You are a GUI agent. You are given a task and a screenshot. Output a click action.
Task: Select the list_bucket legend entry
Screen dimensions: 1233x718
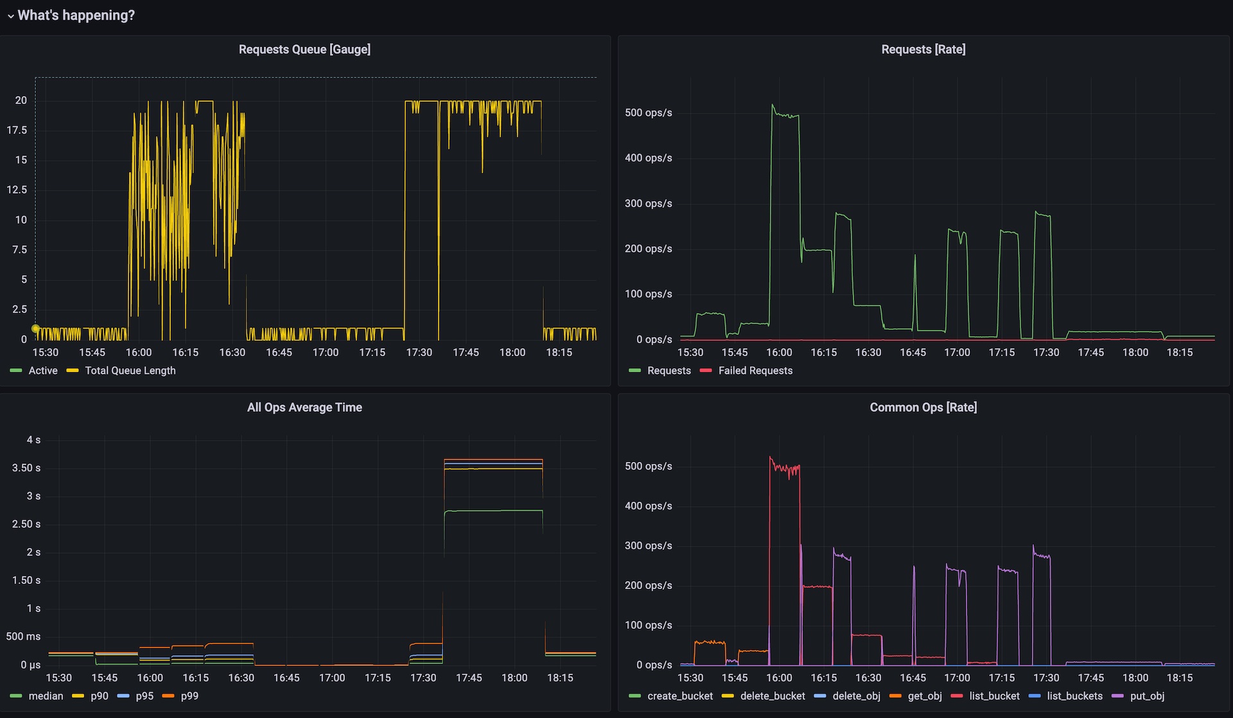point(993,696)
